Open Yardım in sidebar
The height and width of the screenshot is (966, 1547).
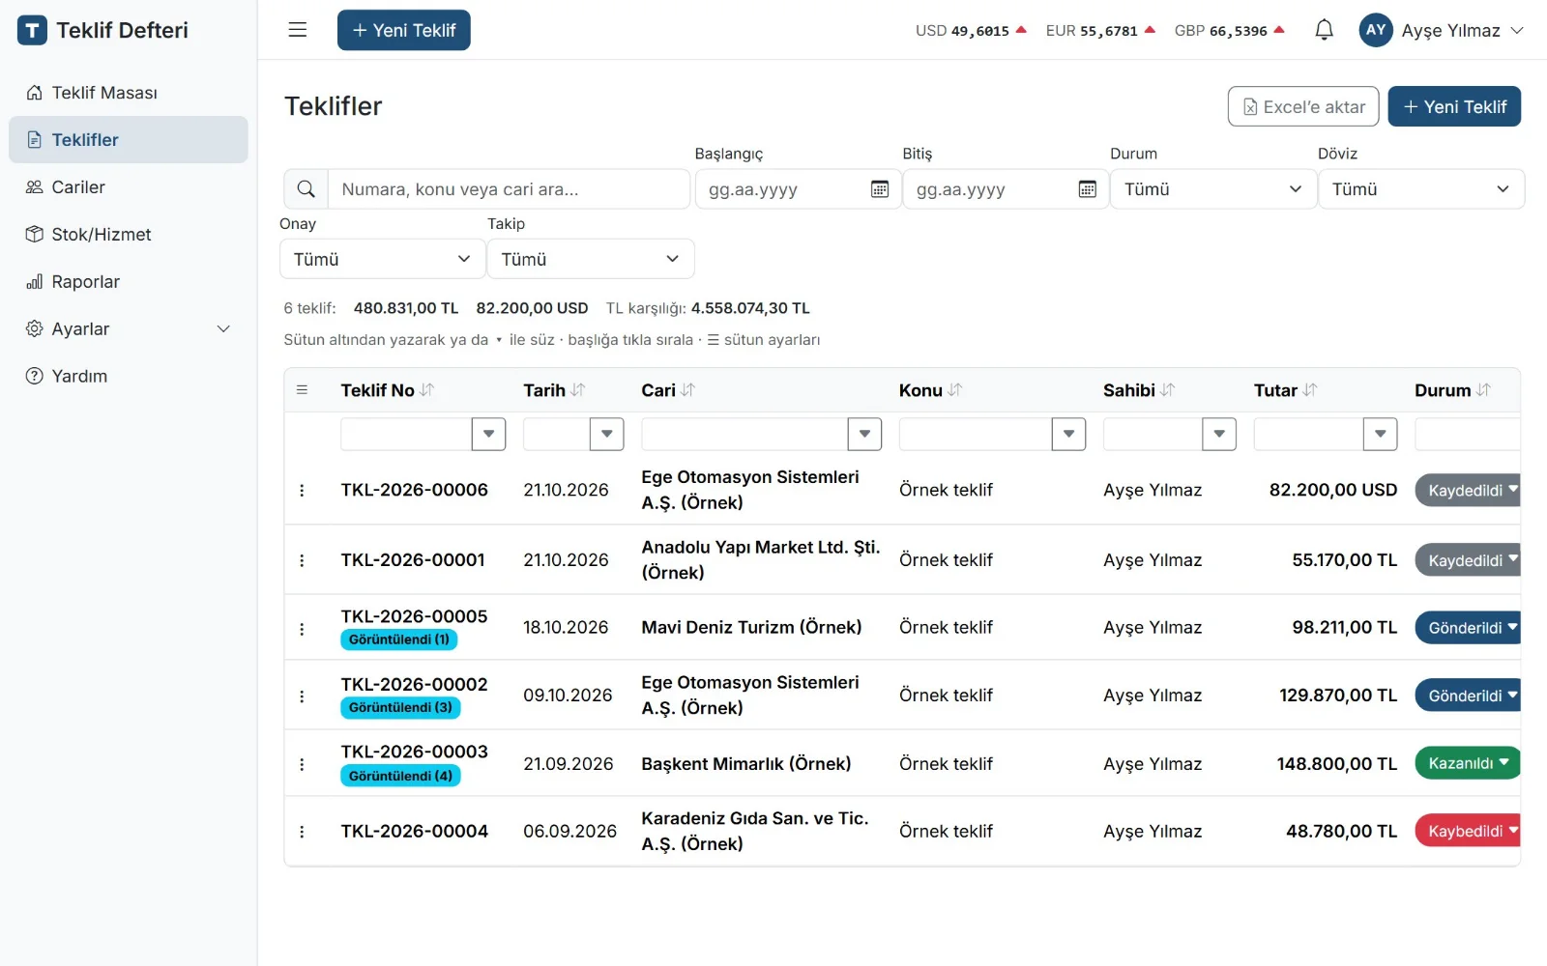click(129, 377)
